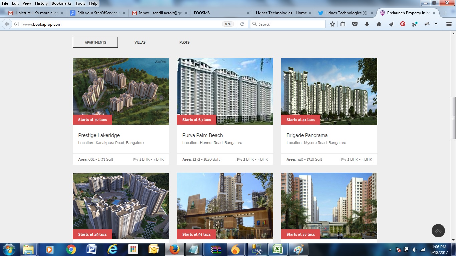The height and width of the screenshot is (256, 456).
Task: Open Purva Palm Beach property link
Action: (203, 135)
